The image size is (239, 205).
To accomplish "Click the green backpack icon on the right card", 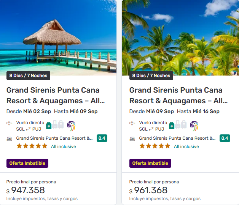I will tap(172, 125).
